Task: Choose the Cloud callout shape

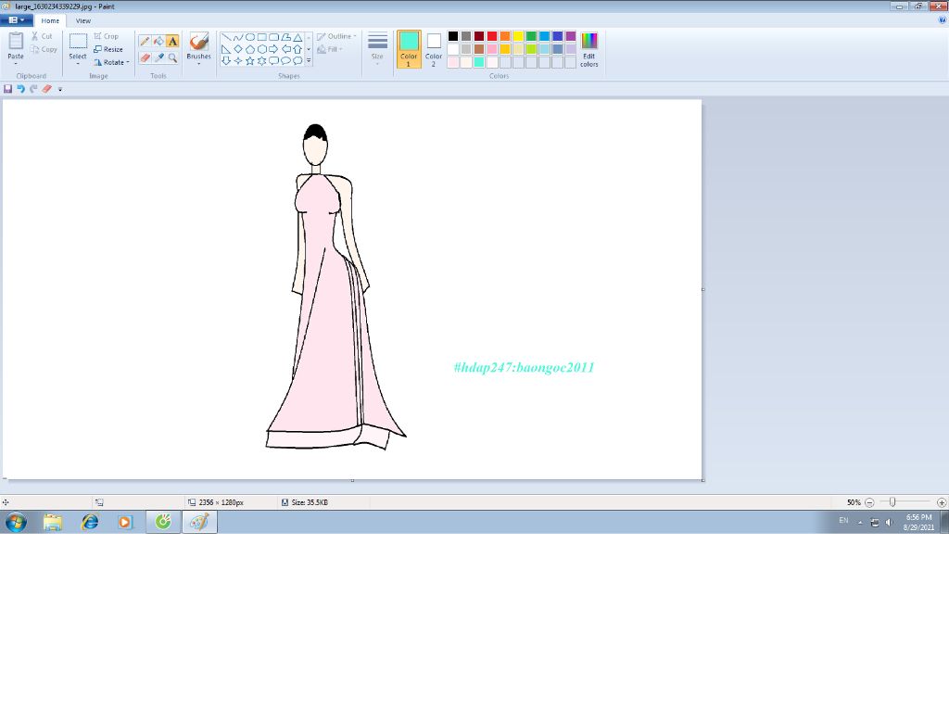Action: pyautogui.click(x=297, y=60)
